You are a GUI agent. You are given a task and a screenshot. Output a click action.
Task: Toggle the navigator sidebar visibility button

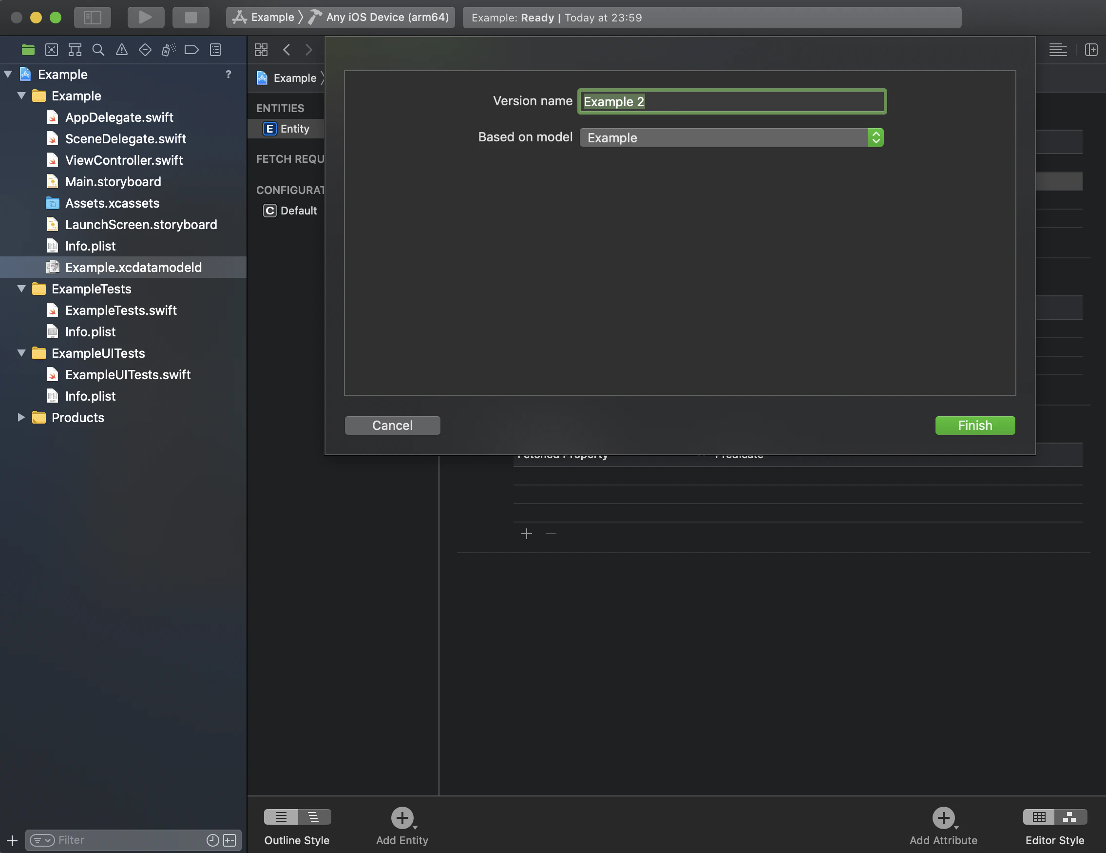pyautogui.click(x=92, y=17)
